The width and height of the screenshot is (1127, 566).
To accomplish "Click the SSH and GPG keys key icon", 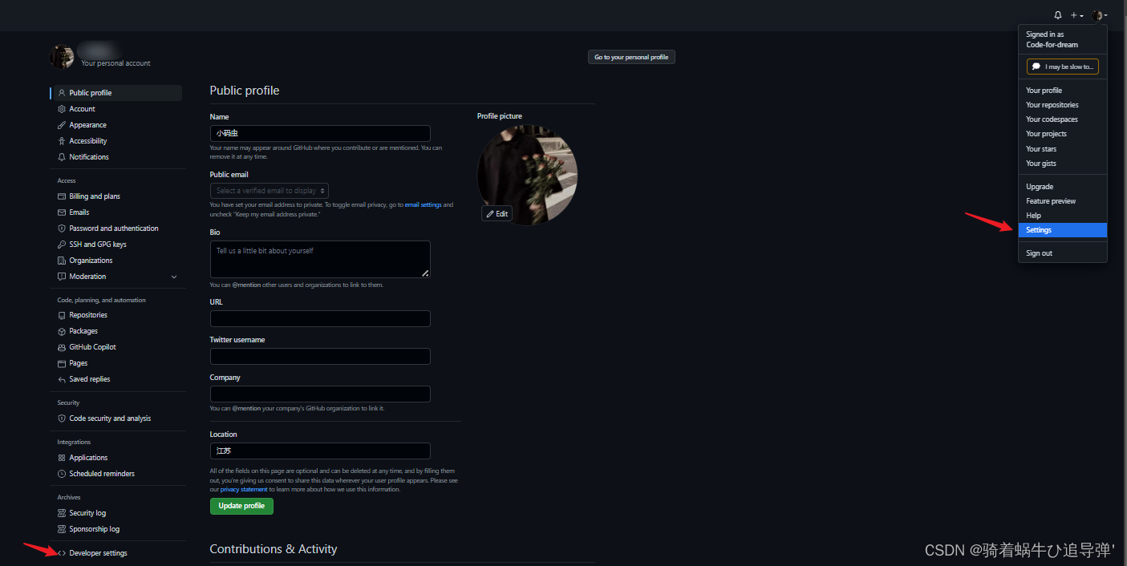I will (x=62, y=245).
